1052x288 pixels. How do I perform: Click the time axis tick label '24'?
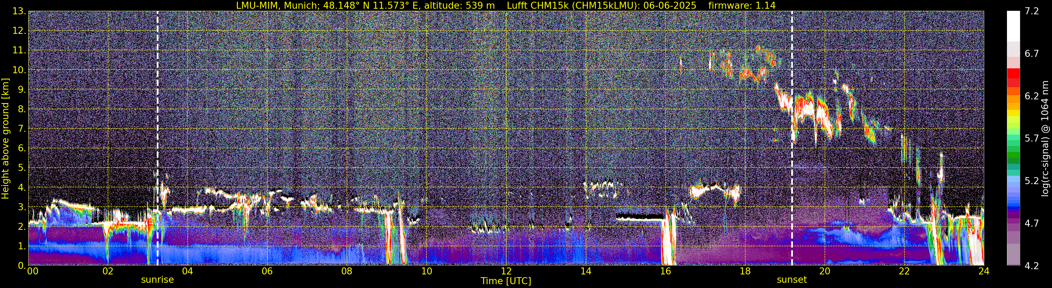[983, 271]
